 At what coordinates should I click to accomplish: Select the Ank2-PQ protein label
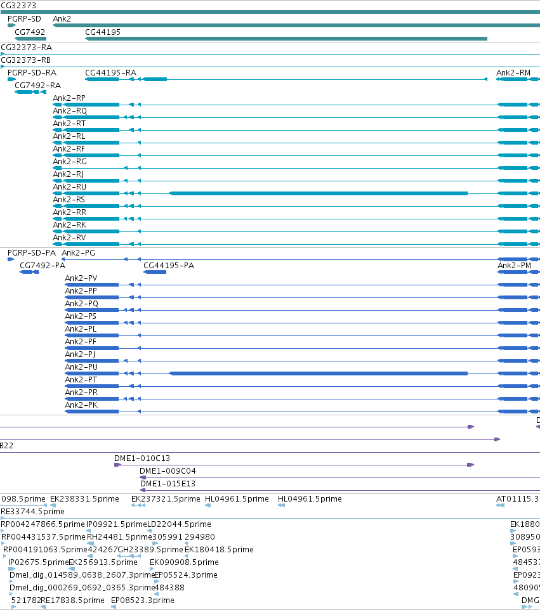coord(81,304)
